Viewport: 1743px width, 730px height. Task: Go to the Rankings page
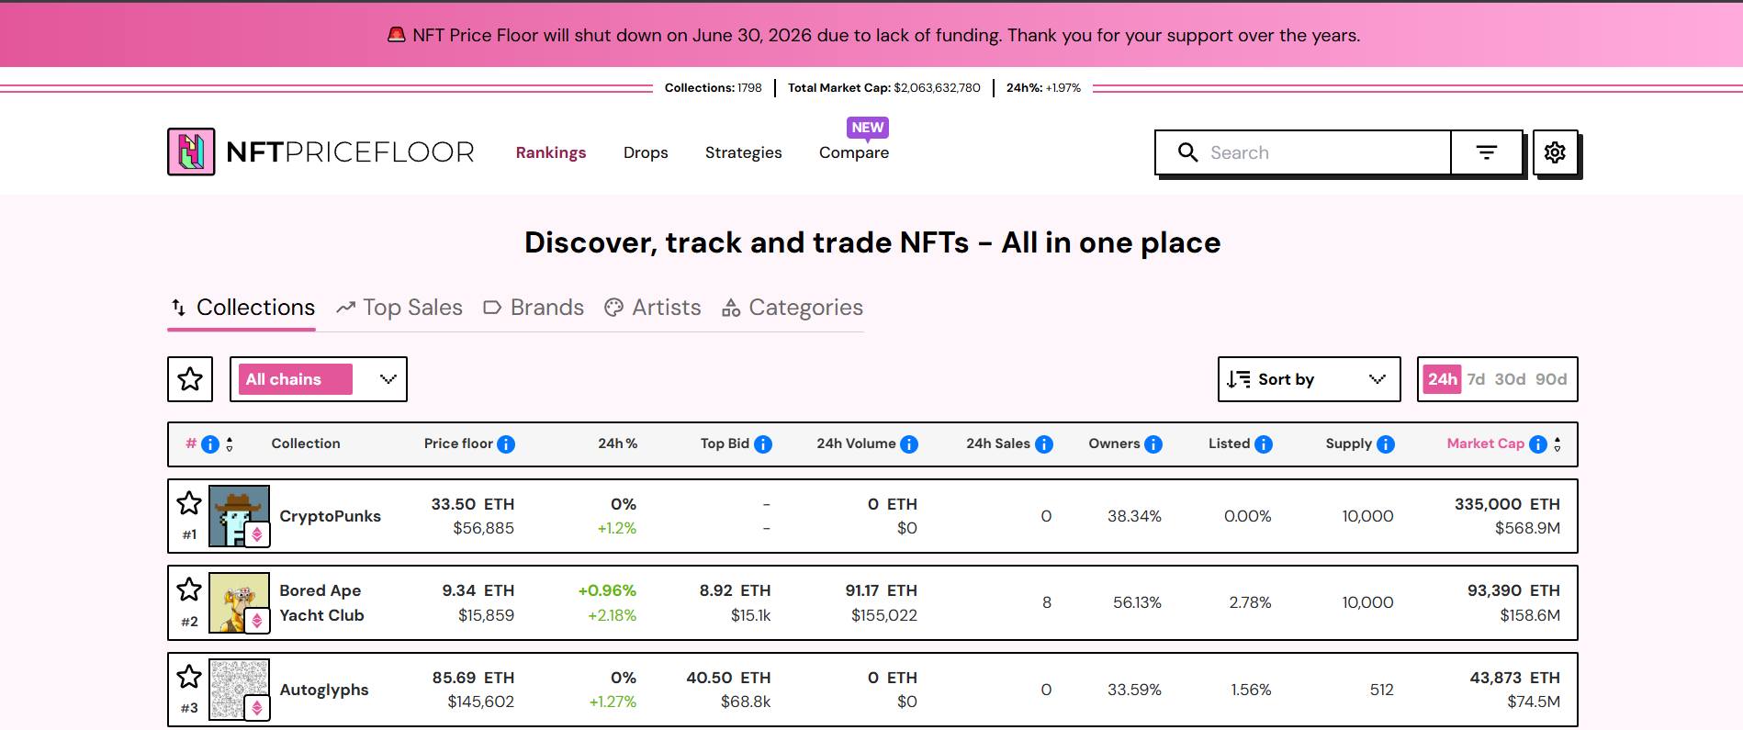click(x=551, y=152)
